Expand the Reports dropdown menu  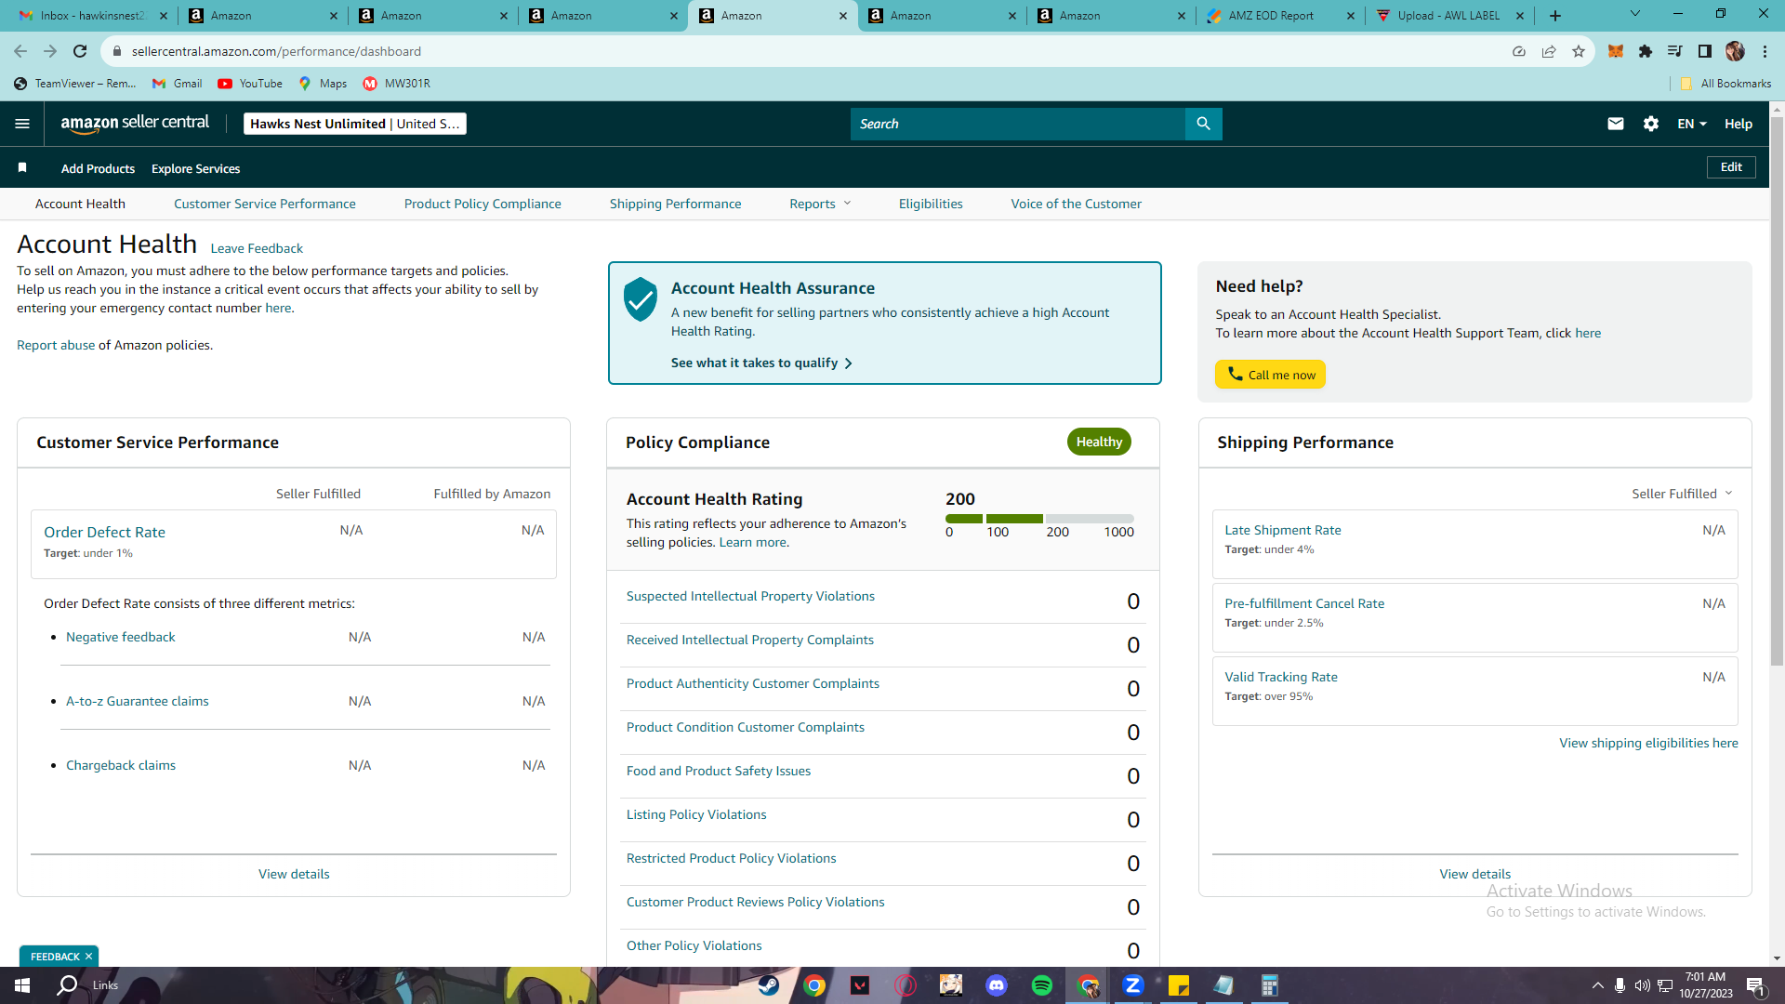[820, 204]
